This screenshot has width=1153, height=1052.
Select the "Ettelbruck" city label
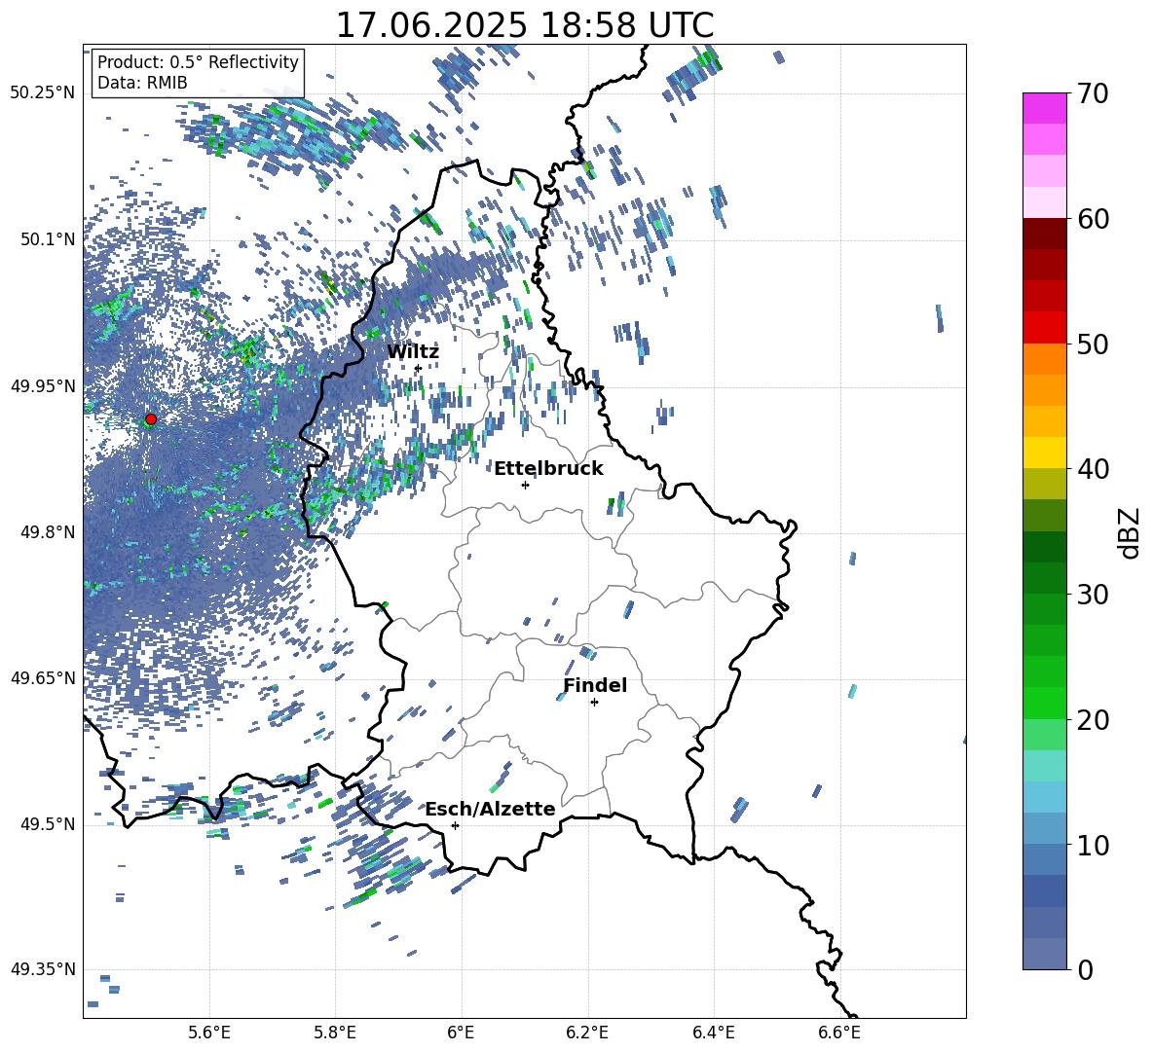coord(548,469)
